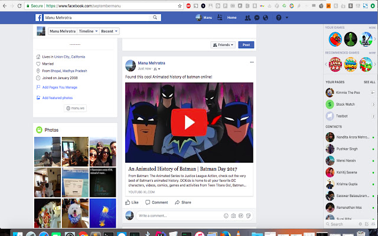The image size is (378, 236).
Task: Open Union City, California link
Action: [70, 57]
